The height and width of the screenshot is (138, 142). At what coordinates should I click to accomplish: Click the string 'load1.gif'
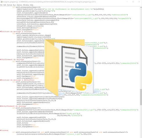72,113
